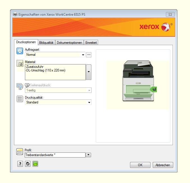Click the Seitenaufdruck info speech bubble icon
This screenshot has height=183, width=190.
click(x=27, y=85)
